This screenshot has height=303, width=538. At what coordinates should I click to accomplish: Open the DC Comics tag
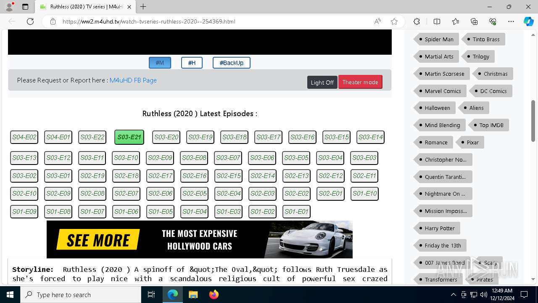(490, 91)
